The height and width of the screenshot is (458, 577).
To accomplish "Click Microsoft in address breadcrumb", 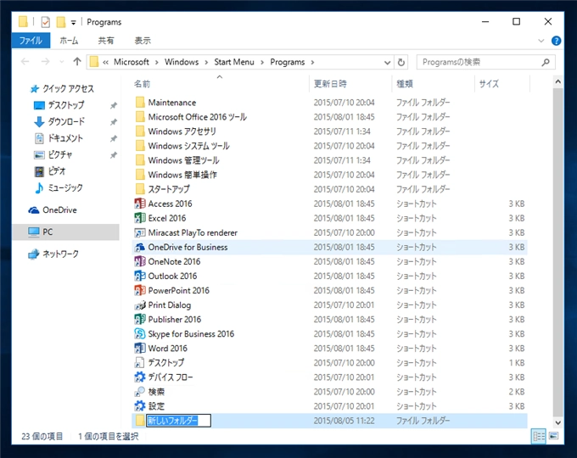I will 132,62.
